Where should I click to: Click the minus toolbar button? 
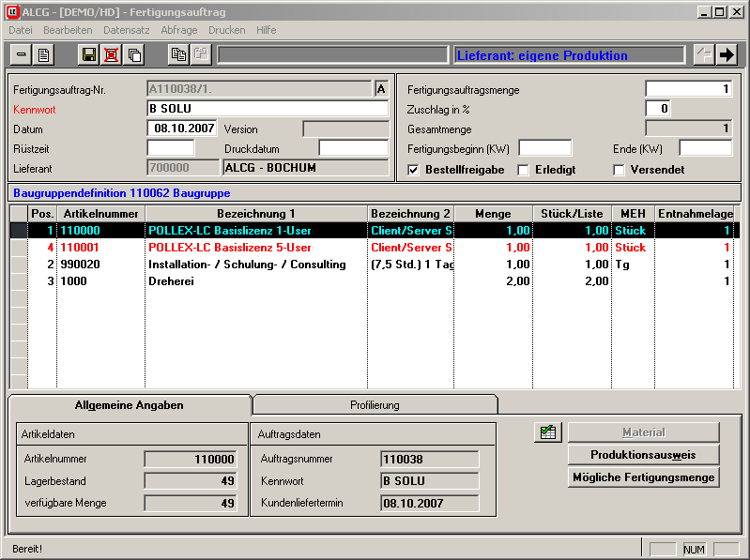21,55
